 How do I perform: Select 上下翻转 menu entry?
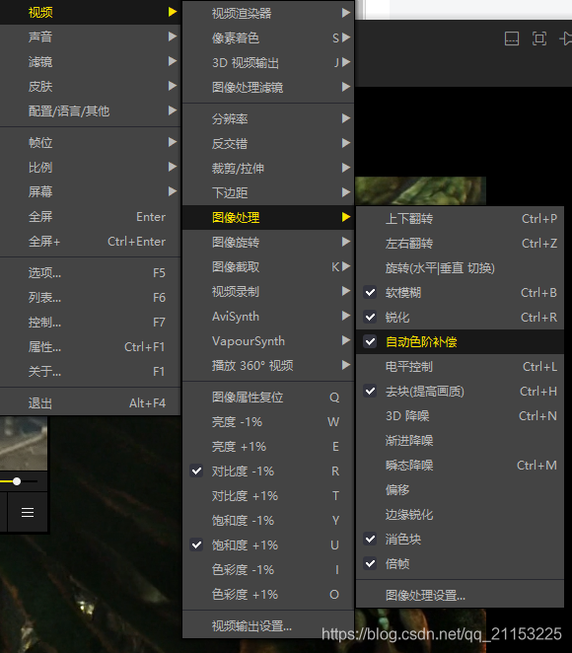[460, 219]
